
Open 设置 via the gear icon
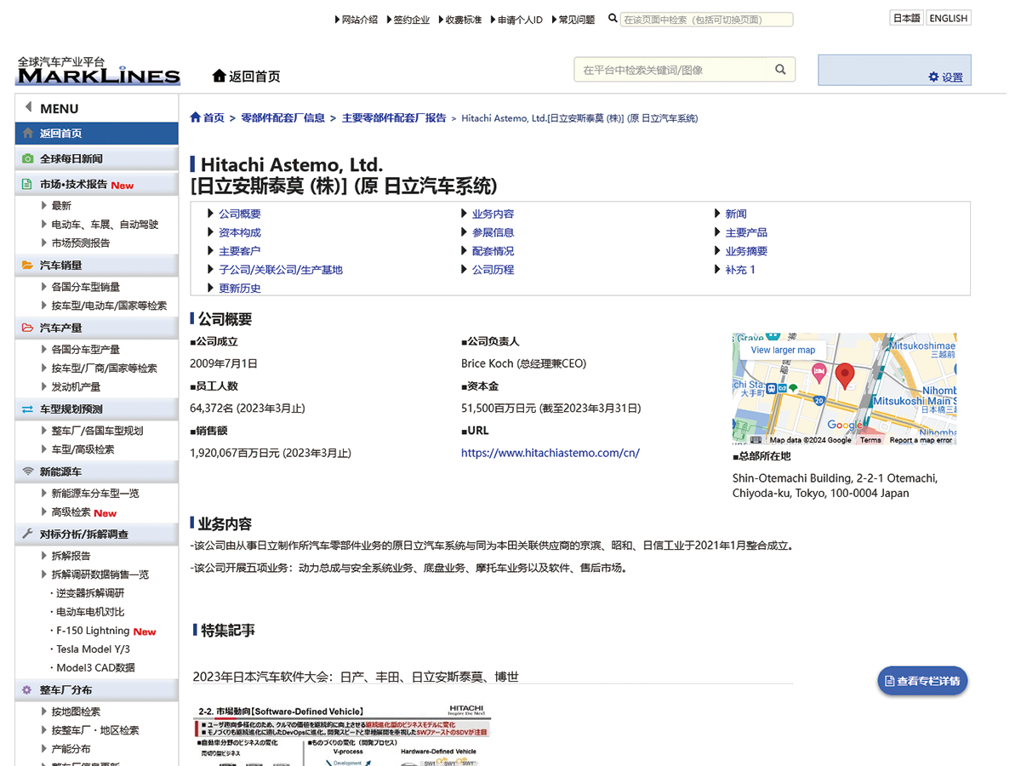pyautogui.click(x=933, y=77)
